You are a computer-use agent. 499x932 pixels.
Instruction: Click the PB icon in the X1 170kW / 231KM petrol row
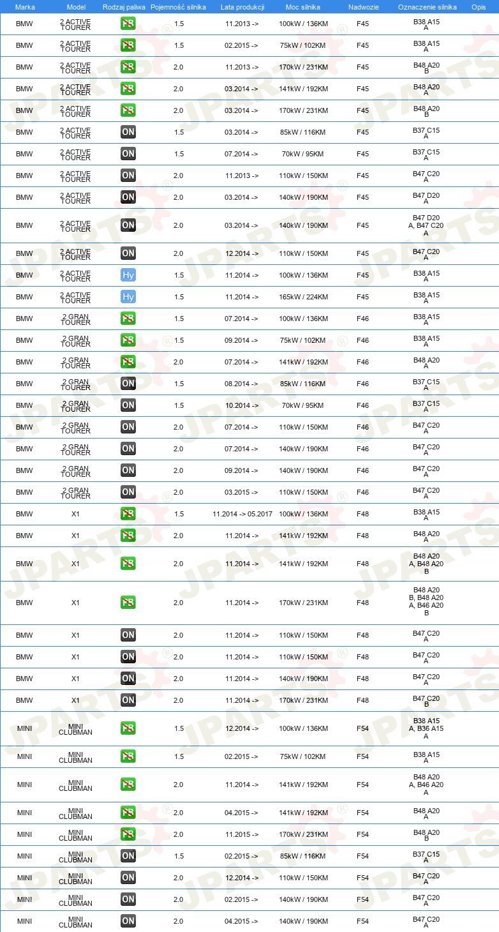coord(128,603)
